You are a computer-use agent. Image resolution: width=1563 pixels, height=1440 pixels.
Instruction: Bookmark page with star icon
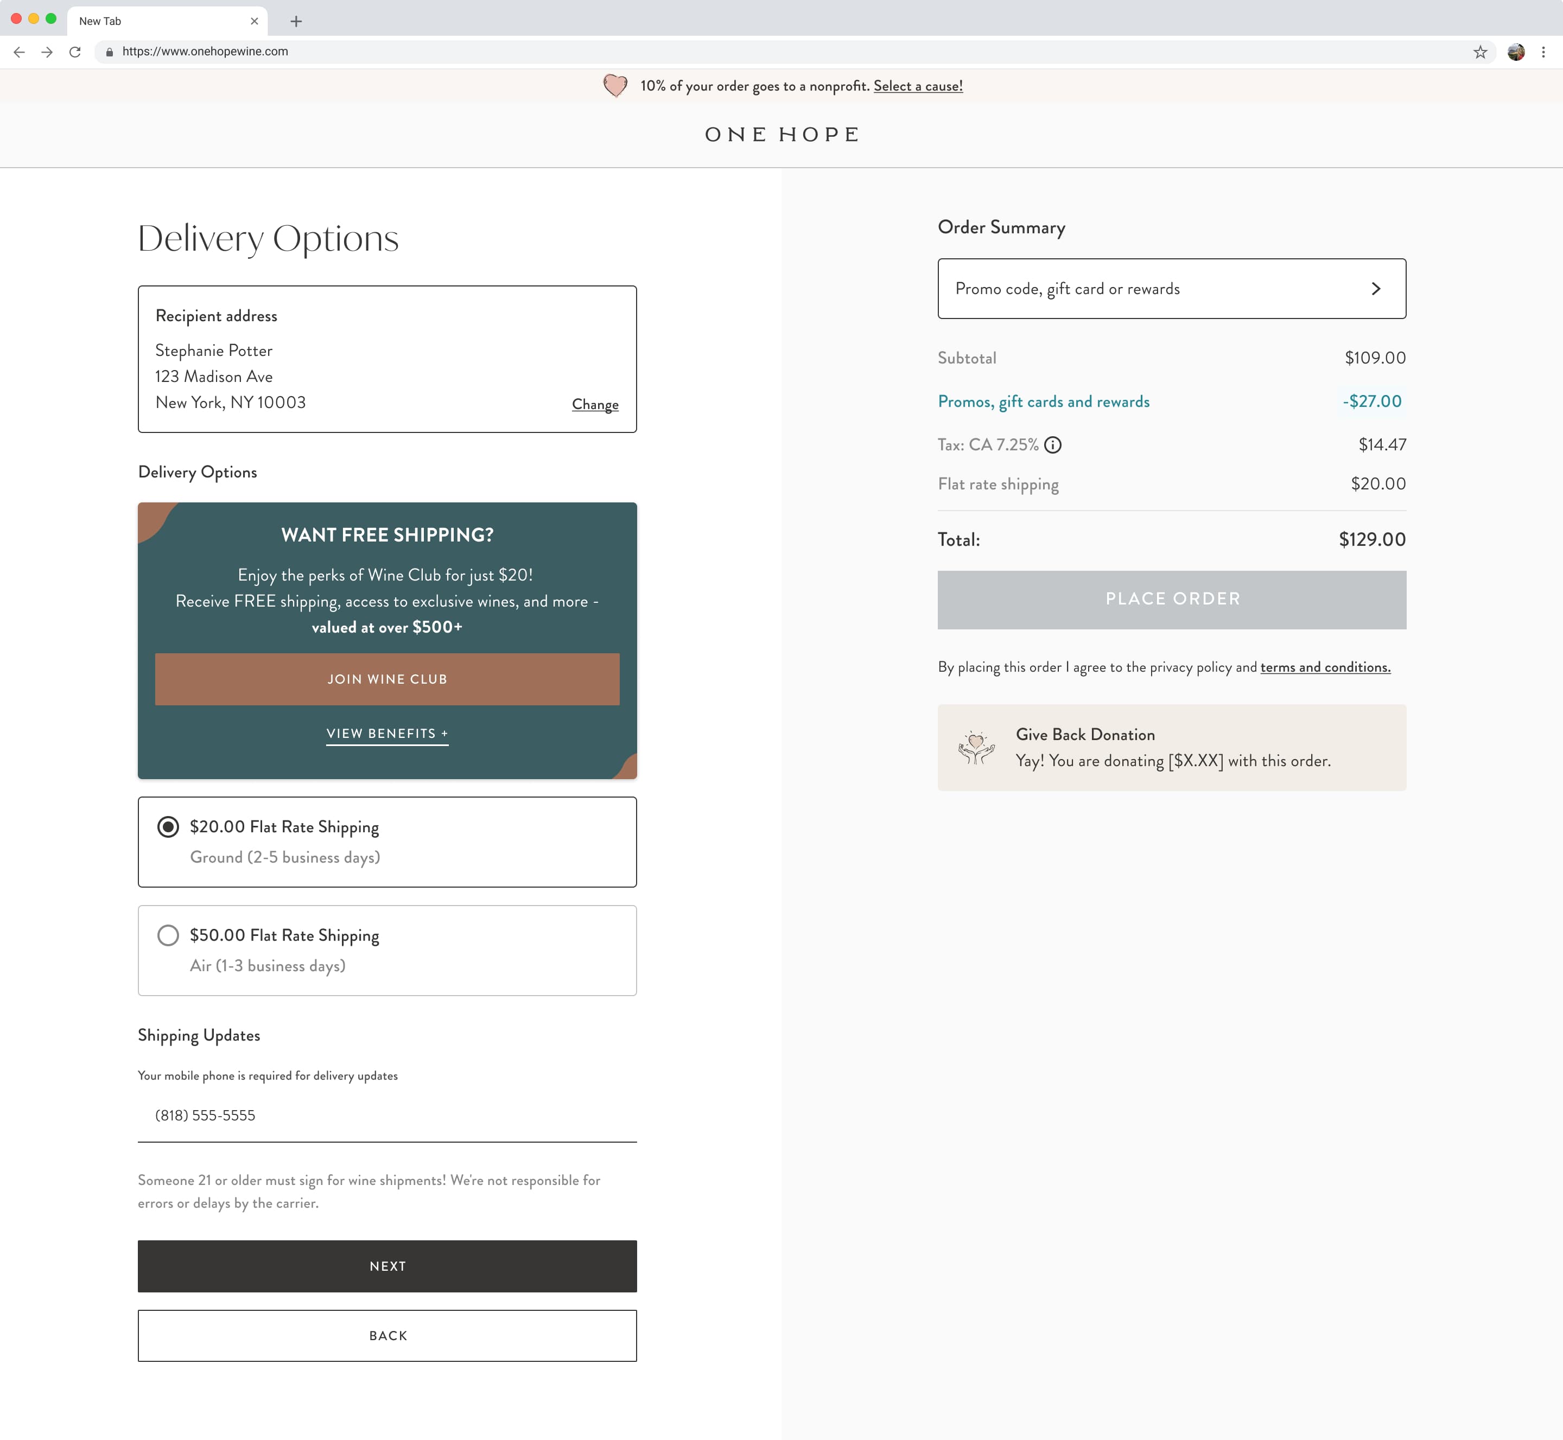[1479, 52]
